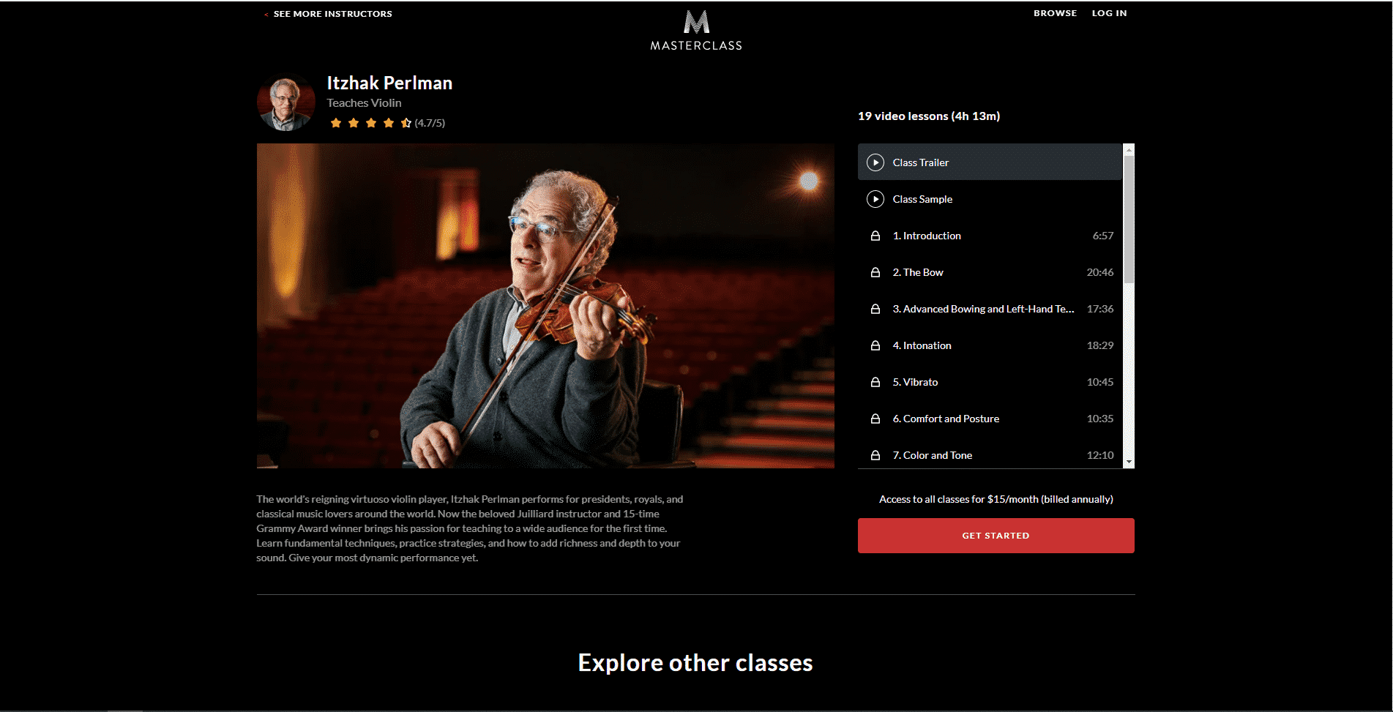Click play icon beside Class Sample
The height and width of the screenshot is (712, 1393).
pos(875,199)
